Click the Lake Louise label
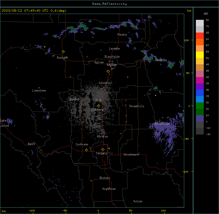This screenshot has width=219, height=214. point(5,123)
